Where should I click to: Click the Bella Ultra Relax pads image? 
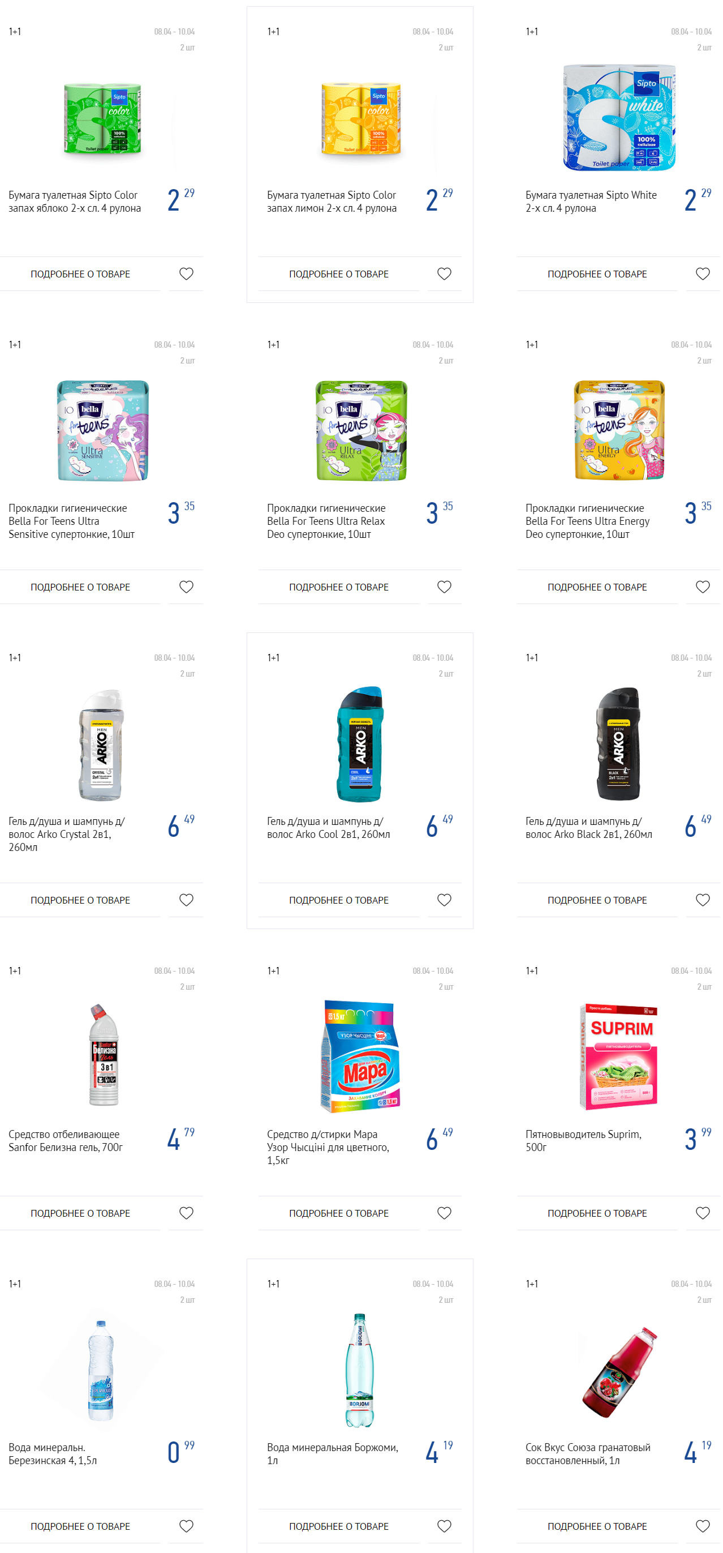pos(362,431)
